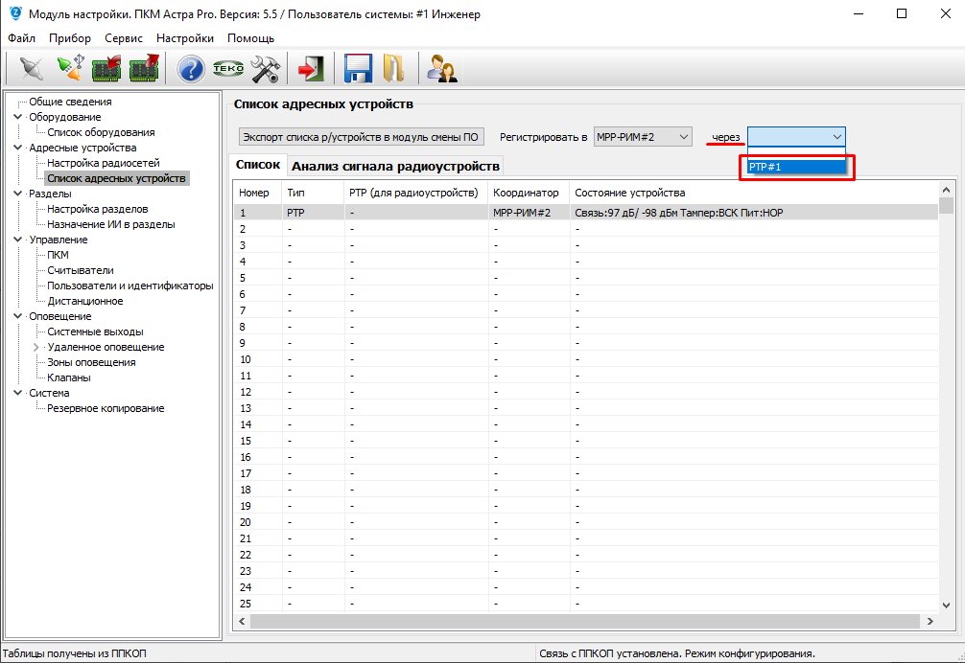Click the users icon in toolbar
Screen dimensions: 965x663
point(440,69)
